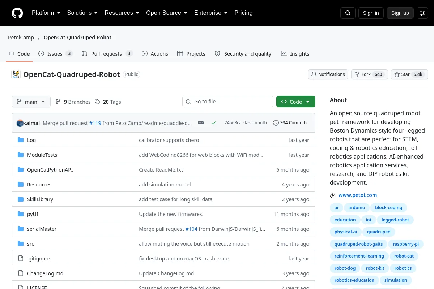Expand the green Code dropdown
Screen dimensions: 434x289
296,102
